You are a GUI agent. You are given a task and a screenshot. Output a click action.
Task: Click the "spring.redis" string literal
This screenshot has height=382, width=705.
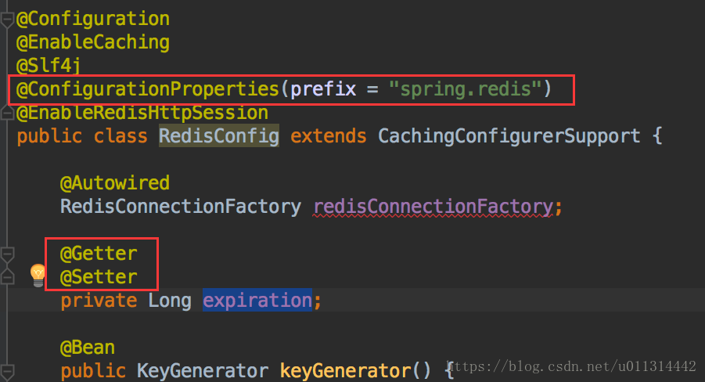[x=466, y=89]
